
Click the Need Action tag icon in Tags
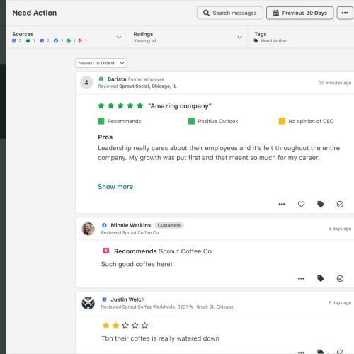pos(256,41)
